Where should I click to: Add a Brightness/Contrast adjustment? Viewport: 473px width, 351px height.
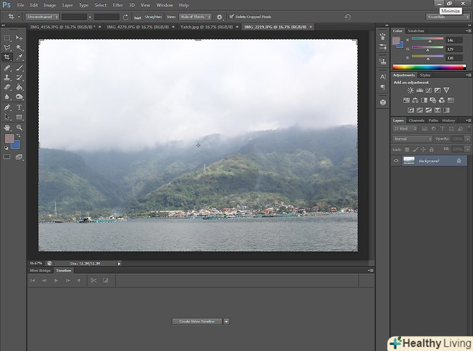410,90
